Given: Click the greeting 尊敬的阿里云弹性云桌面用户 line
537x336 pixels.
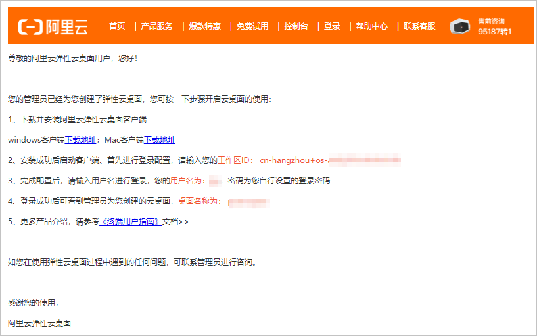Looking at the screenshot, I should pos(72,59).
